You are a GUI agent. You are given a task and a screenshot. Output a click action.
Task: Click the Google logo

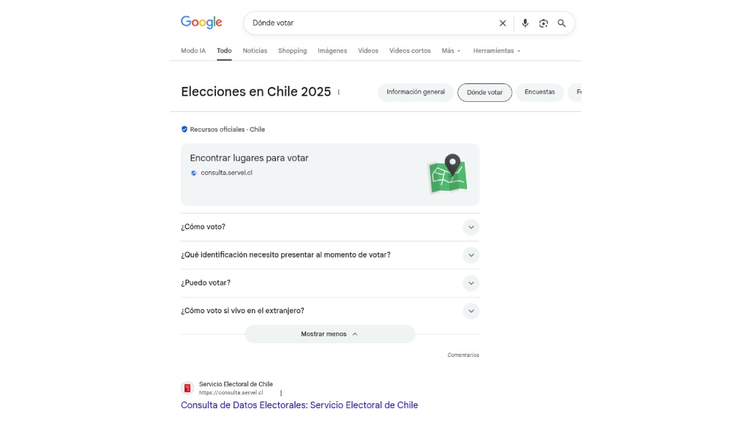(x=201, y=23)
